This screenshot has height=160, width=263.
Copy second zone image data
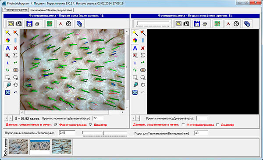click(x=247, y=24)
